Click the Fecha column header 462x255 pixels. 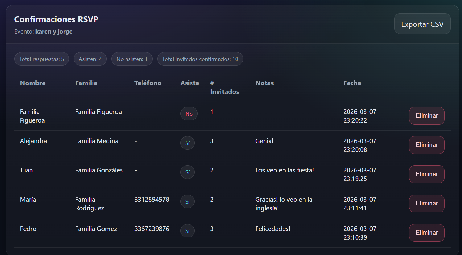pyautogui.click(x=352, y=83)
